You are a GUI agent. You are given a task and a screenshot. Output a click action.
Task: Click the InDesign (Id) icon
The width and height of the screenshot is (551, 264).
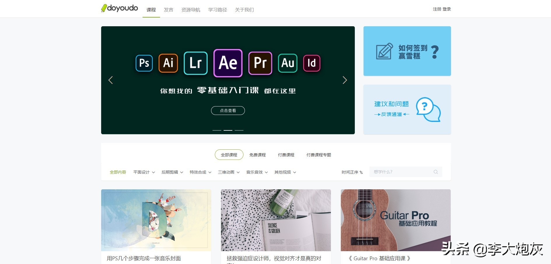[312, 63]
